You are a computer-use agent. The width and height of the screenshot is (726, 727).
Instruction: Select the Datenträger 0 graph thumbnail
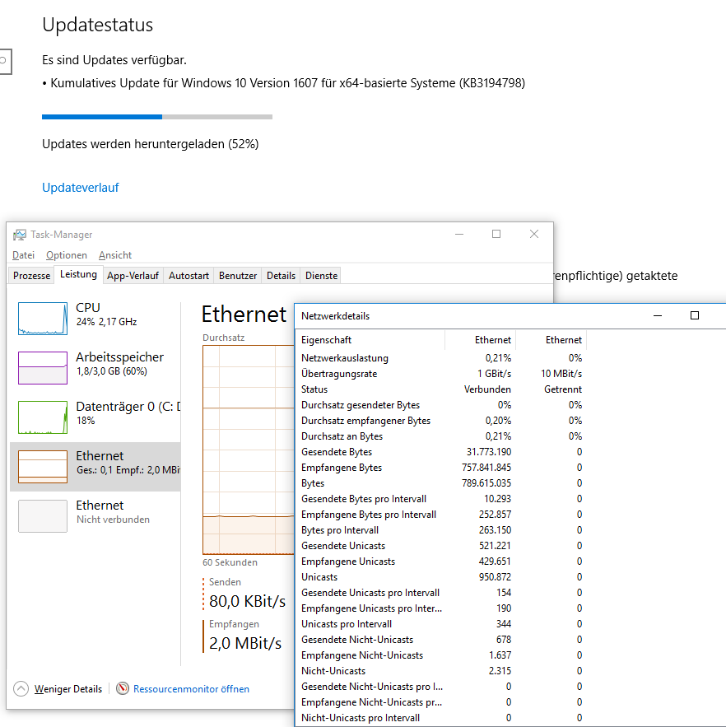[43, 417]
